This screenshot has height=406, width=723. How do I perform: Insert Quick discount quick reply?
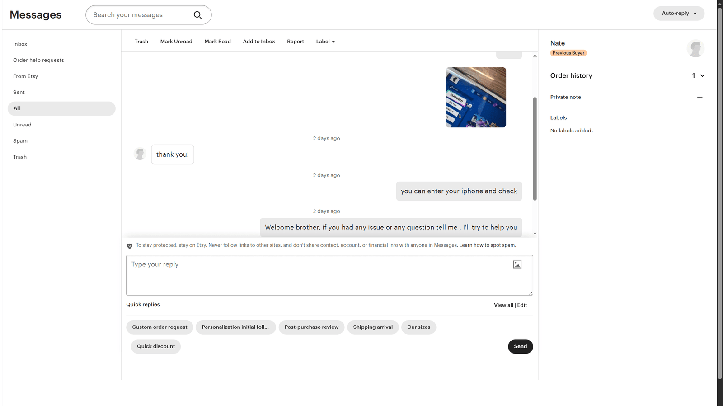click(x=156, y=346)
